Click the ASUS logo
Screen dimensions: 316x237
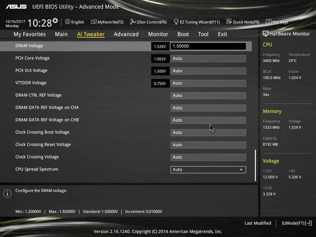pyautogui.click(x=16, y=7)
